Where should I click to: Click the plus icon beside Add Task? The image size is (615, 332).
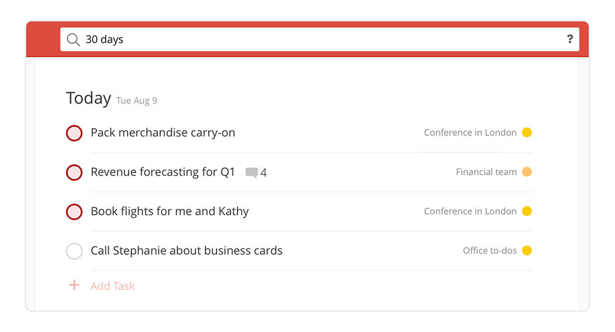(74, 285)
